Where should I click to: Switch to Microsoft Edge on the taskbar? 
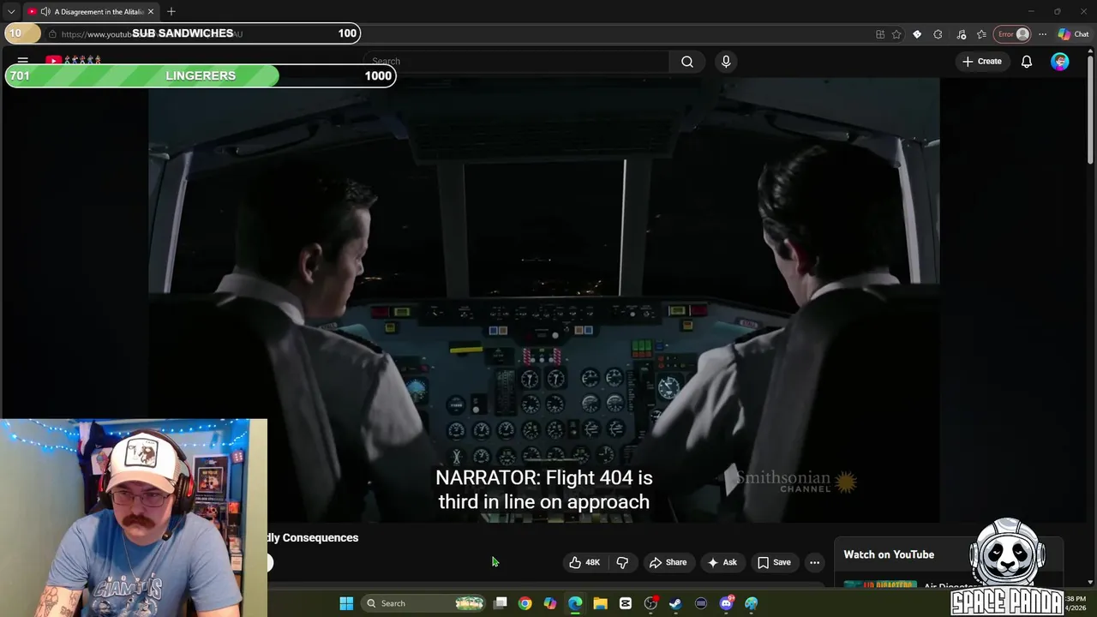[575, 603]
